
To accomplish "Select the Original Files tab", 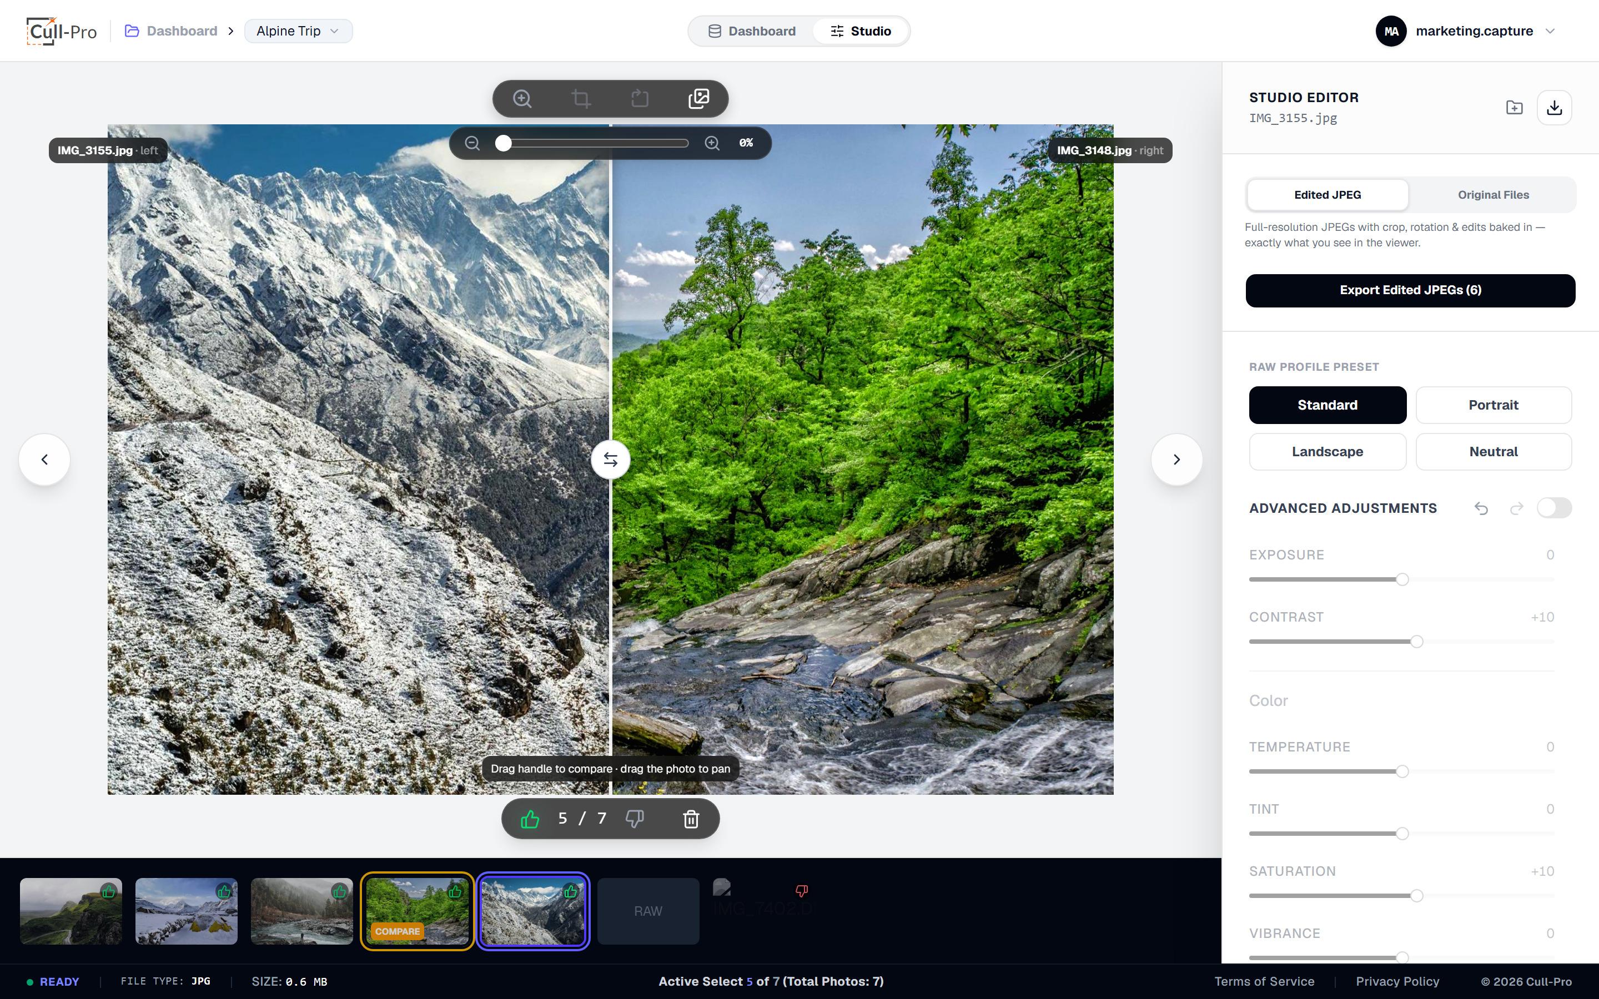I will (x=1494, y=195).
